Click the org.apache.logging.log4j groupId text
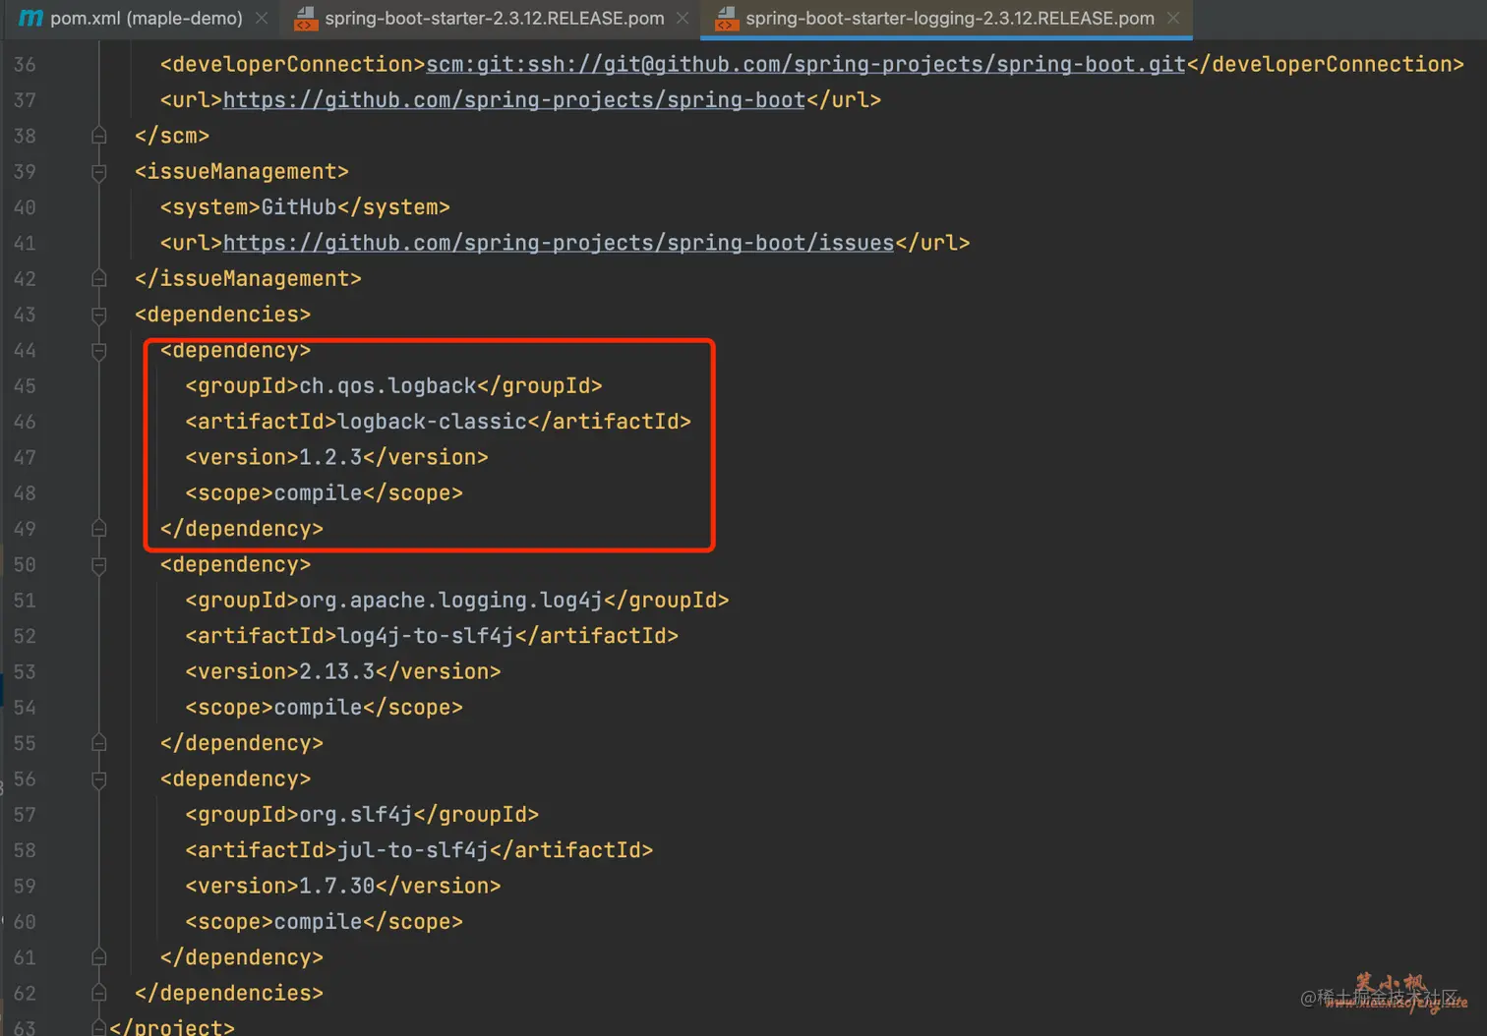The image size is (1487, 1036). point(450,601)
